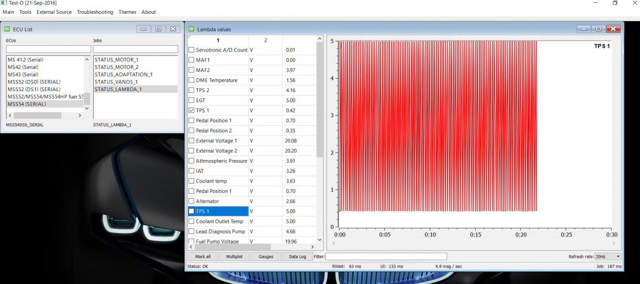Tick the Coolant temp checkbox
Screen dimensions: 640x284
coord(192,181)
